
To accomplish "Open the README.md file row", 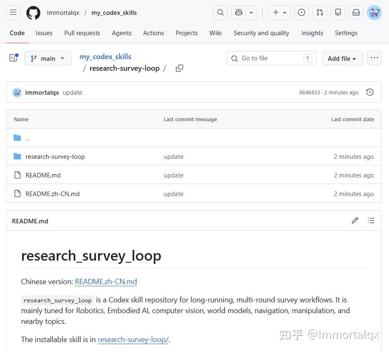I will (194, 175).
